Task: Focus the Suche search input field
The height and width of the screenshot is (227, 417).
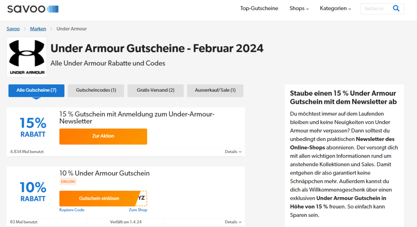Action: tap(374, 9)
